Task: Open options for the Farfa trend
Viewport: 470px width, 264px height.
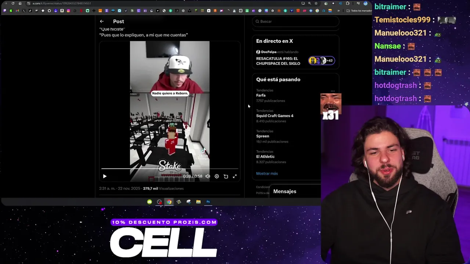Action: pyautogui.click(x=332, y=91)
